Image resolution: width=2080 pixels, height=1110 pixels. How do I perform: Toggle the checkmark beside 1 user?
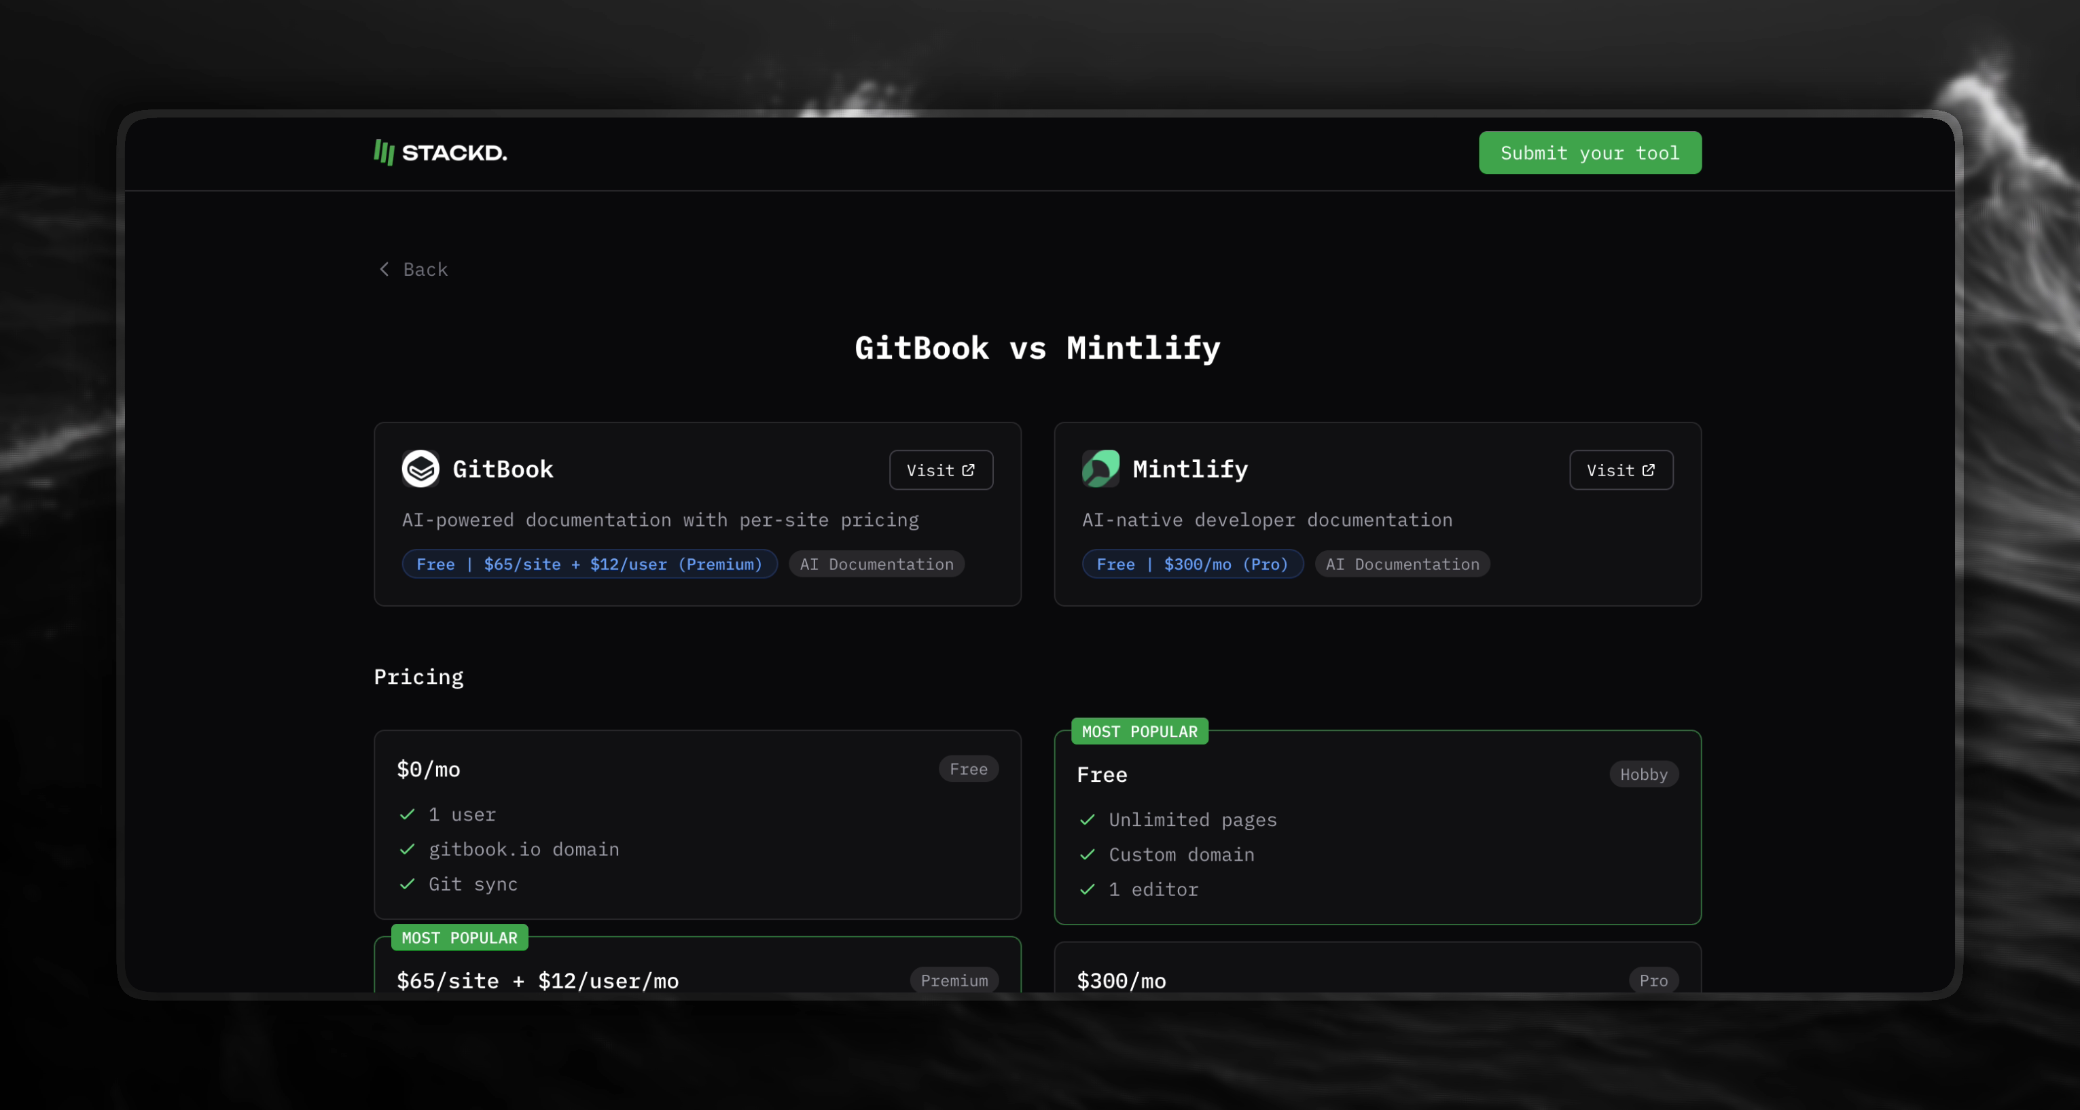407,814
